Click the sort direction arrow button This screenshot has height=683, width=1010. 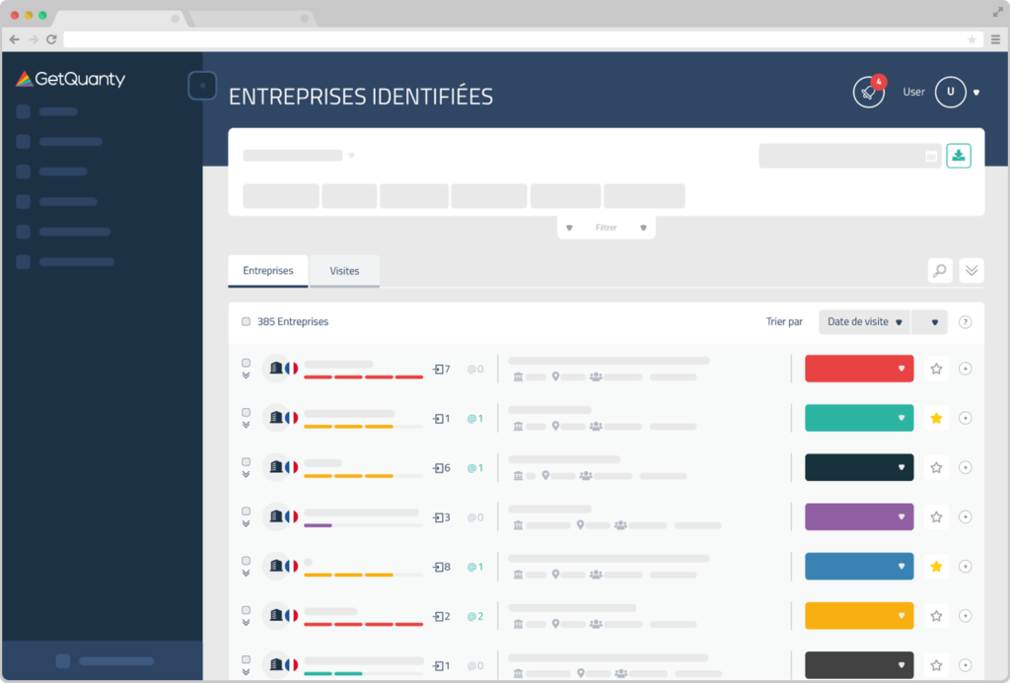pyautogui.click(x=933, y=321)
